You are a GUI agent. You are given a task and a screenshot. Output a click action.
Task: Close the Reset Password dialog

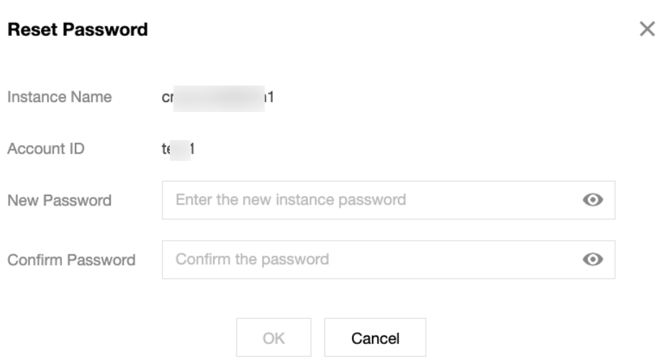click(x=647, y=29)
